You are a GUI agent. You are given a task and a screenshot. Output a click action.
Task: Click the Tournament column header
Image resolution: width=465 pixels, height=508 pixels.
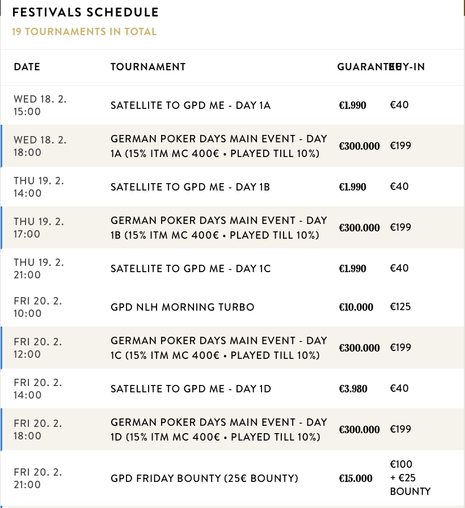(x=148, y=67)
